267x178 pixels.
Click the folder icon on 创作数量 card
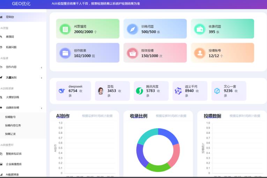tap(65, 53)
